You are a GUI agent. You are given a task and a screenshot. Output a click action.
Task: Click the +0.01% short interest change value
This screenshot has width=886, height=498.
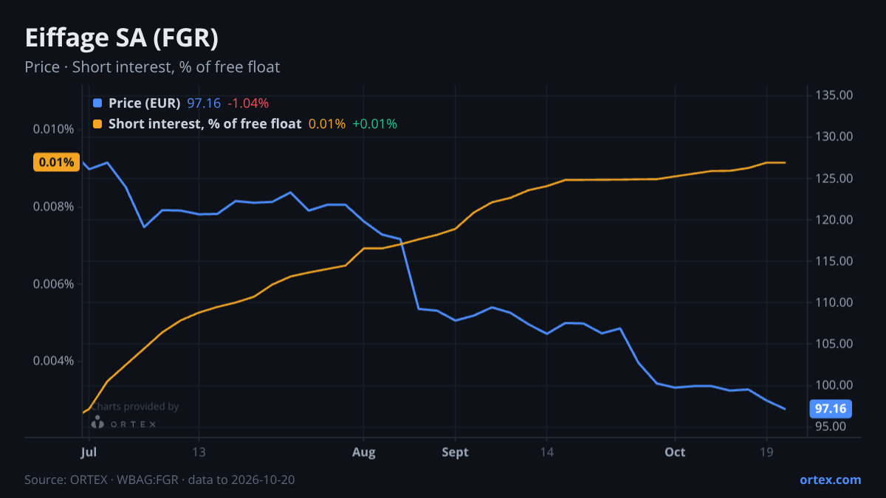click(x=374, y=124)
